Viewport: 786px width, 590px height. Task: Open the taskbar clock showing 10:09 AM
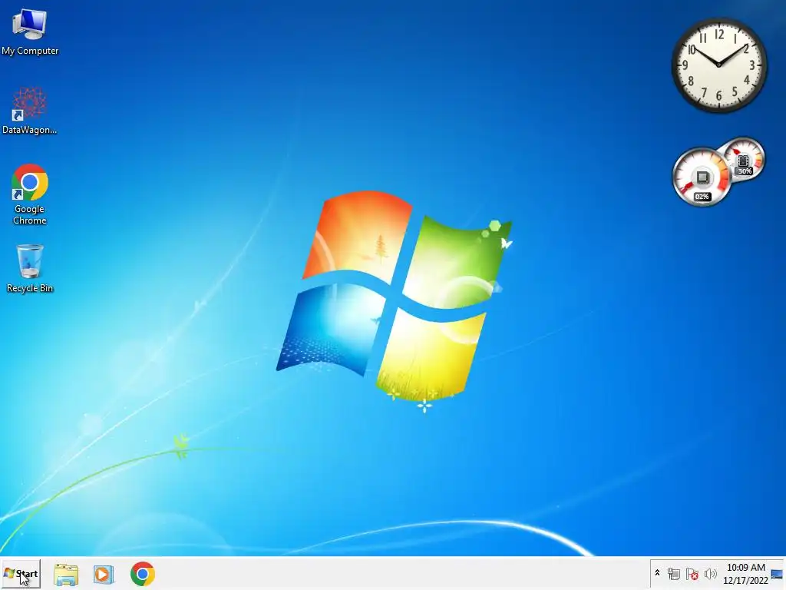point(745,574)
